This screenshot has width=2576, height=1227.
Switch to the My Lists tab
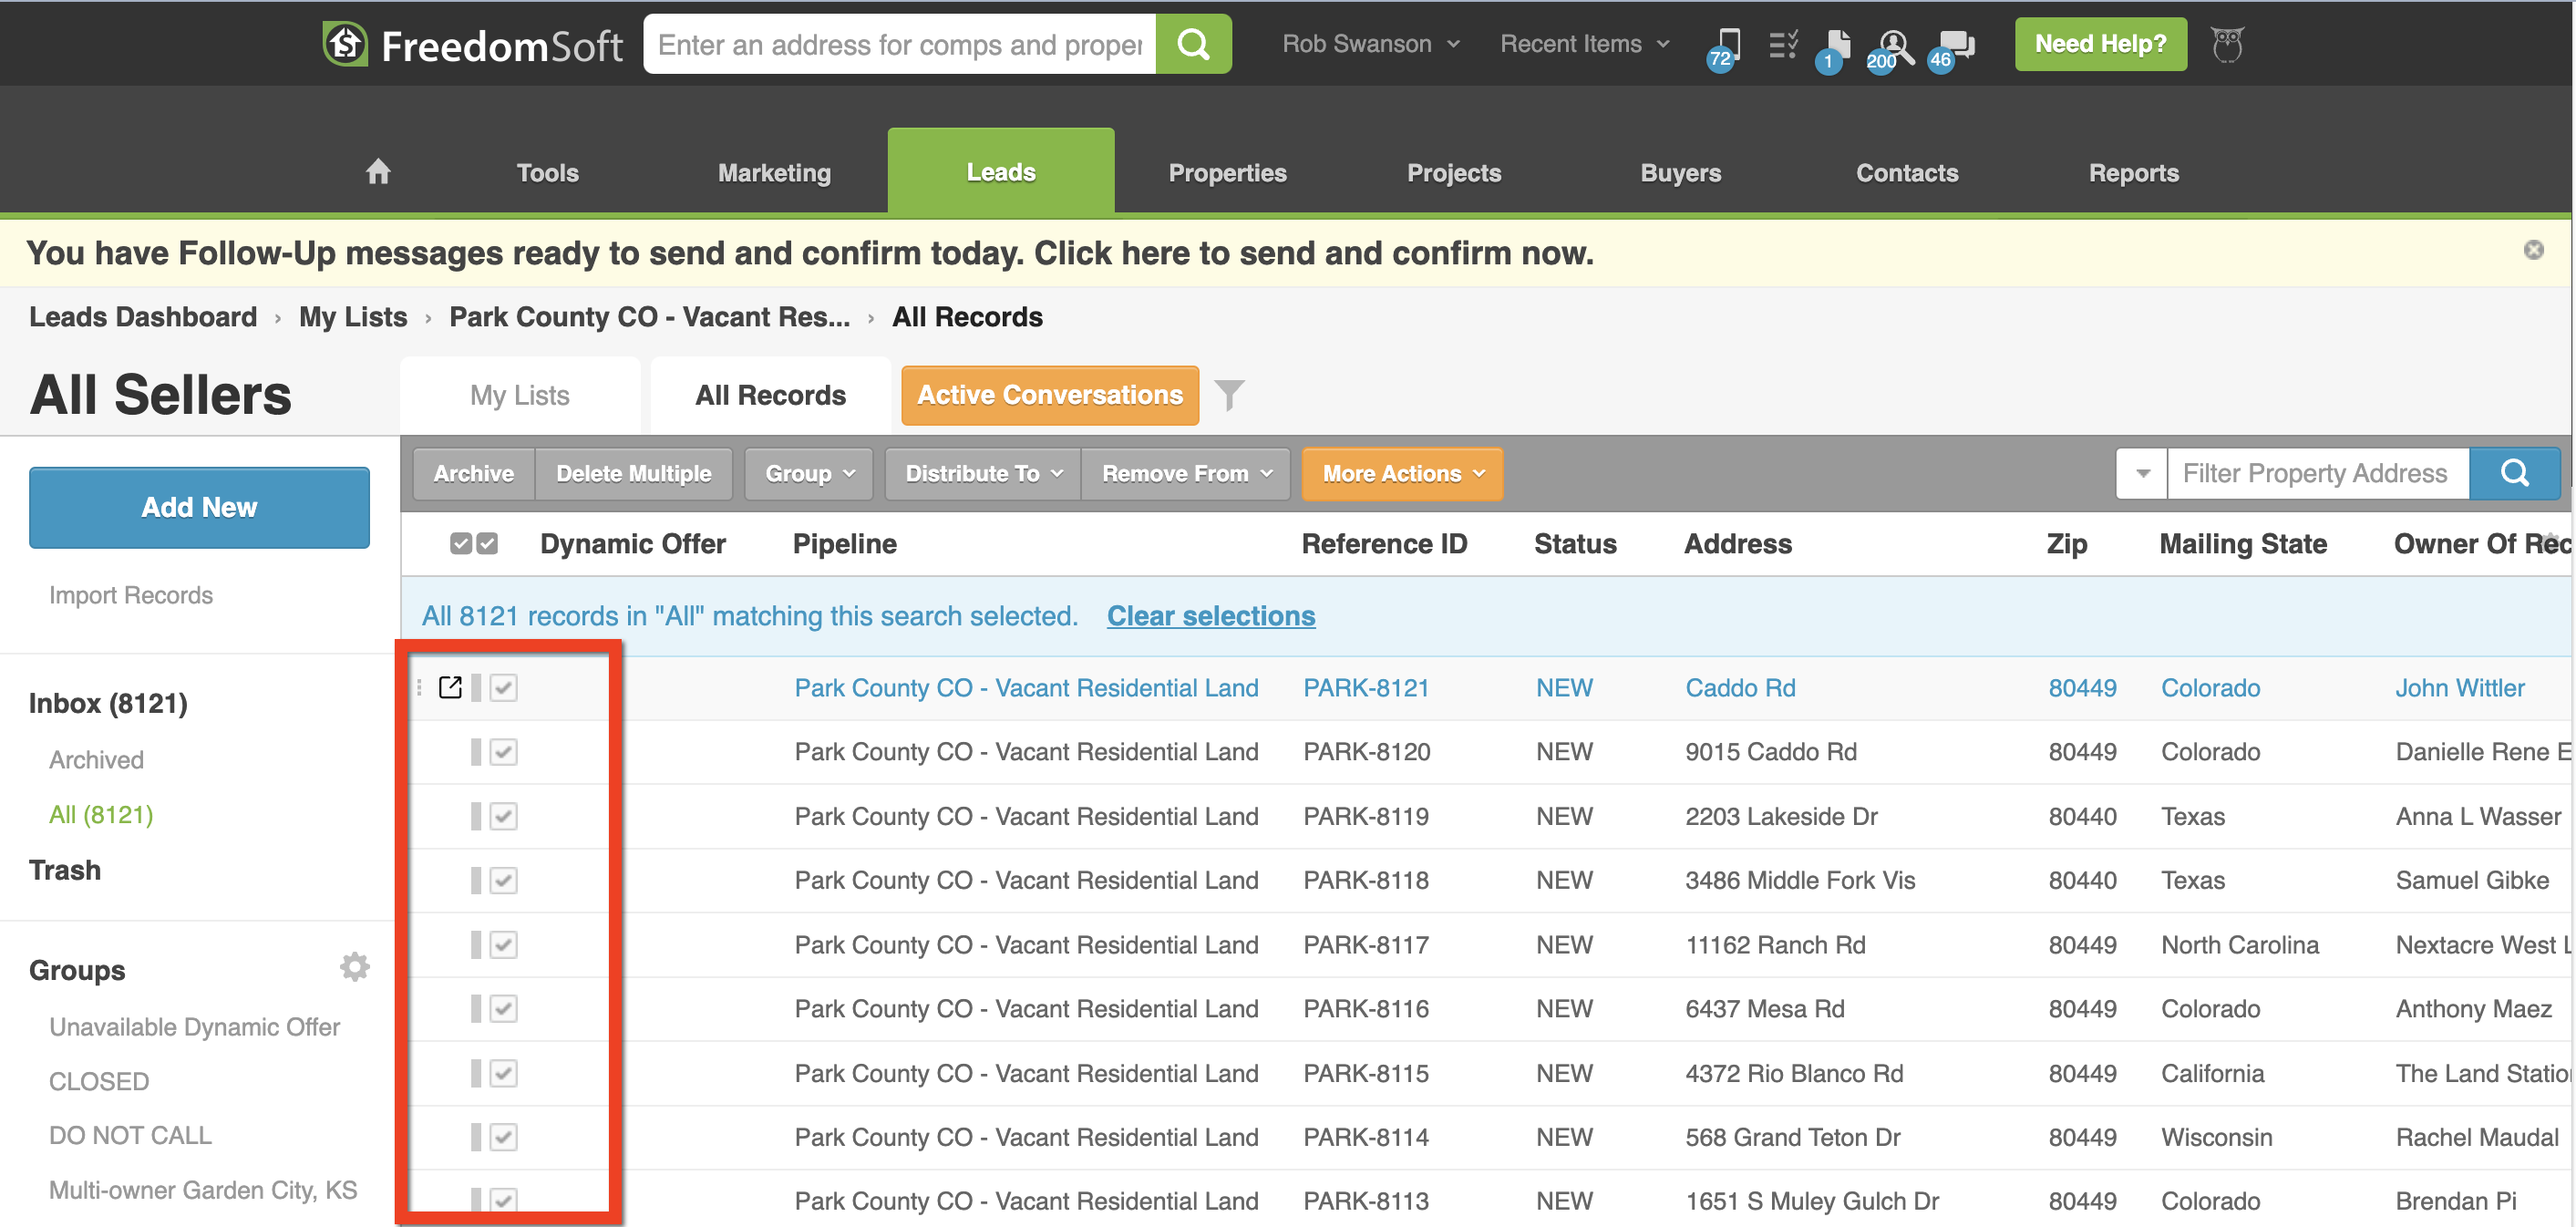(520, 395)
